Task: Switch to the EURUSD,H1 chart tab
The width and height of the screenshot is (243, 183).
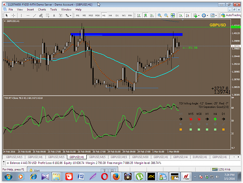Action: [x=200, y=157]
